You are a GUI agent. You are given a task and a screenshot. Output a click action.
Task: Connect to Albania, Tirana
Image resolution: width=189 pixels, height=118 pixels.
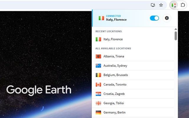133,56
